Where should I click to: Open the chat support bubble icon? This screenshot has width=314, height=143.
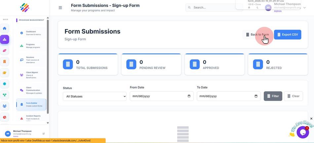point(302,132)
